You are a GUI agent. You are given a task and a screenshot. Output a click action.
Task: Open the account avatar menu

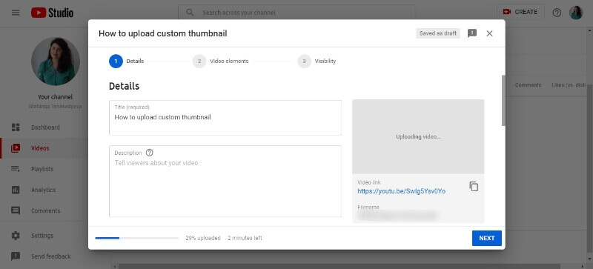[576, 13]
